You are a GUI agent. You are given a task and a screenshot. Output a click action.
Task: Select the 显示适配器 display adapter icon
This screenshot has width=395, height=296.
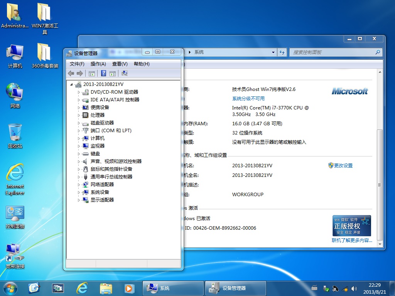click(x=86, y=200)
